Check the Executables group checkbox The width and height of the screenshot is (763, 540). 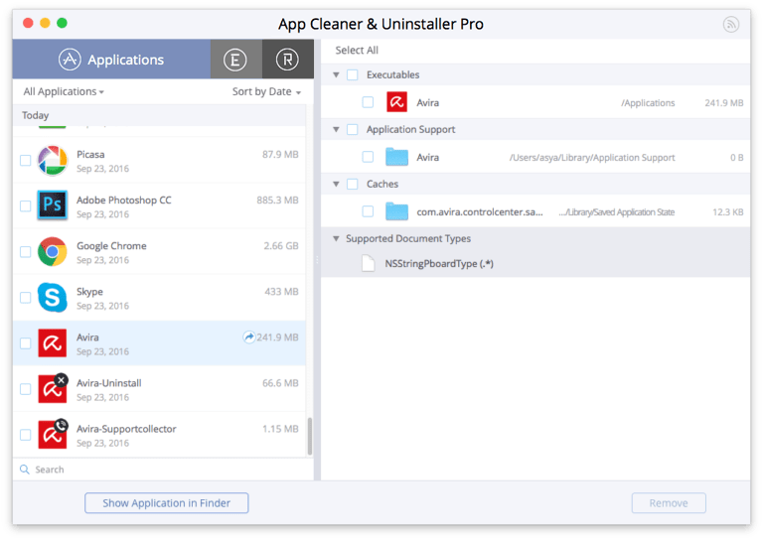353,74
